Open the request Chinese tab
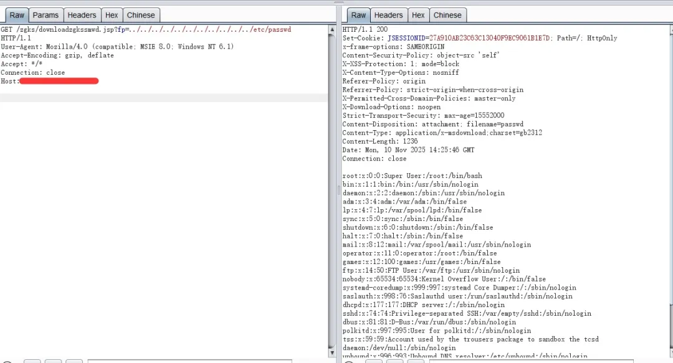The height and width of the screenshot is (363, 673). pos(141,15)
